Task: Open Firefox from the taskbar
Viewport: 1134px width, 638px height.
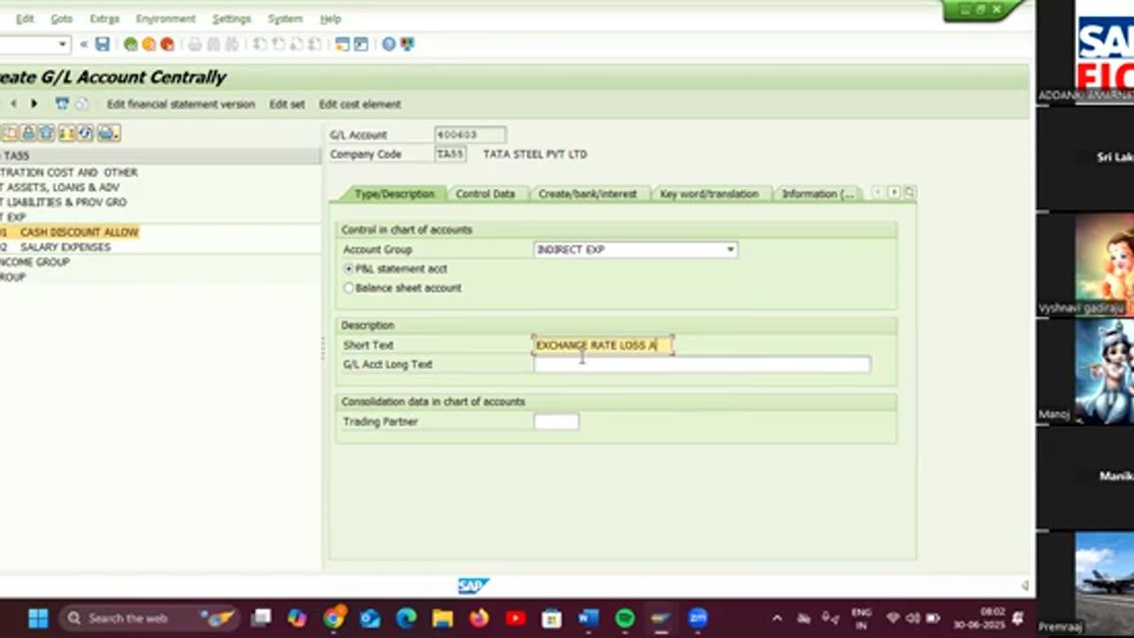Action: click(x=478, y=618)
